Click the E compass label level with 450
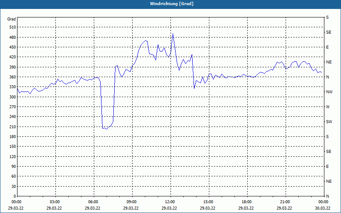341x213 pixels. [x=327, y=47]
